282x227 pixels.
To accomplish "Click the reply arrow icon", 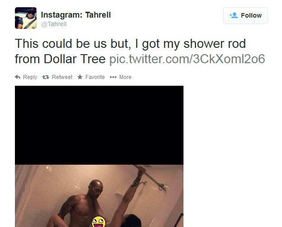I will point(18,77).
